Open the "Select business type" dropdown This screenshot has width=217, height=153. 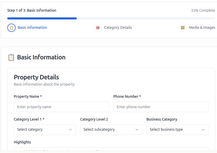174,130
